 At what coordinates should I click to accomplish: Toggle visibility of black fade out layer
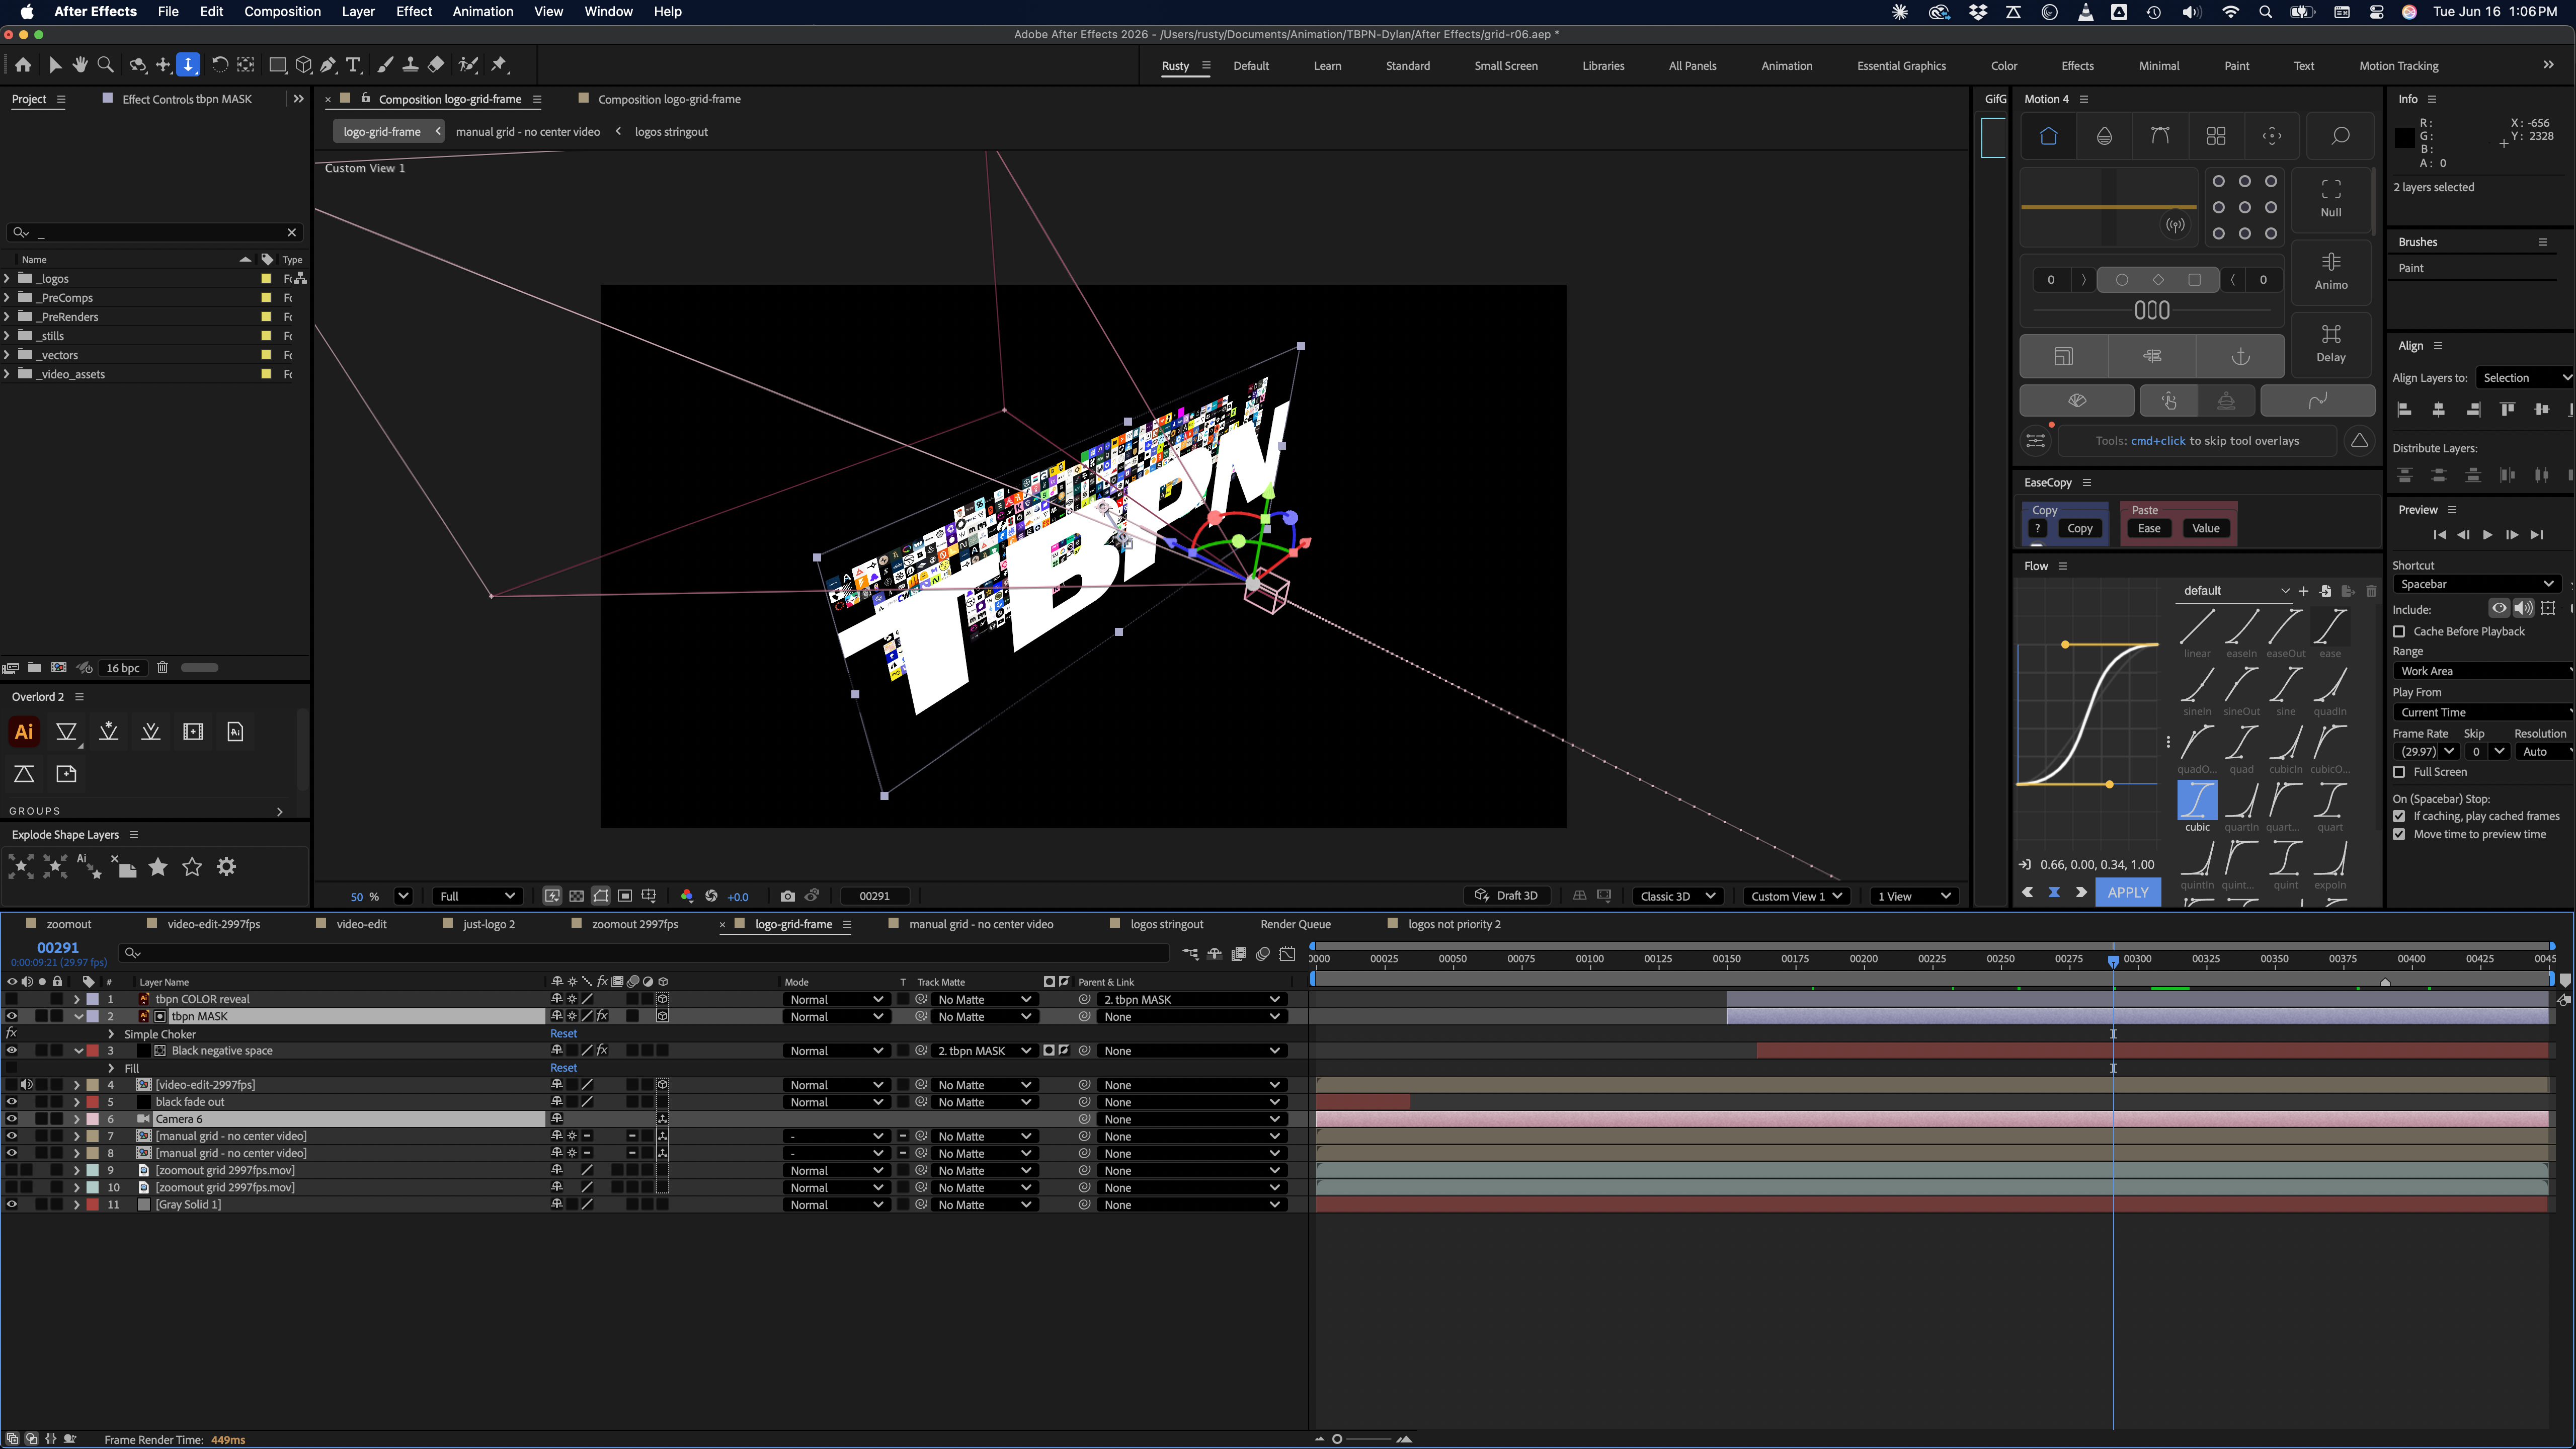(x=12, y=1102)
